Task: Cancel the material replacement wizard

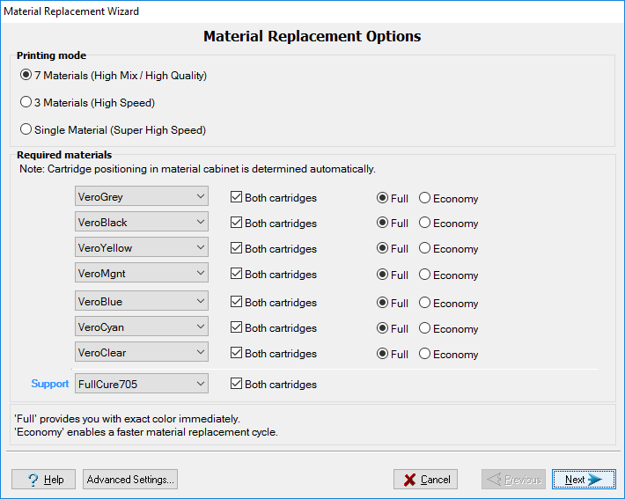Action: (x=425, y=480)
